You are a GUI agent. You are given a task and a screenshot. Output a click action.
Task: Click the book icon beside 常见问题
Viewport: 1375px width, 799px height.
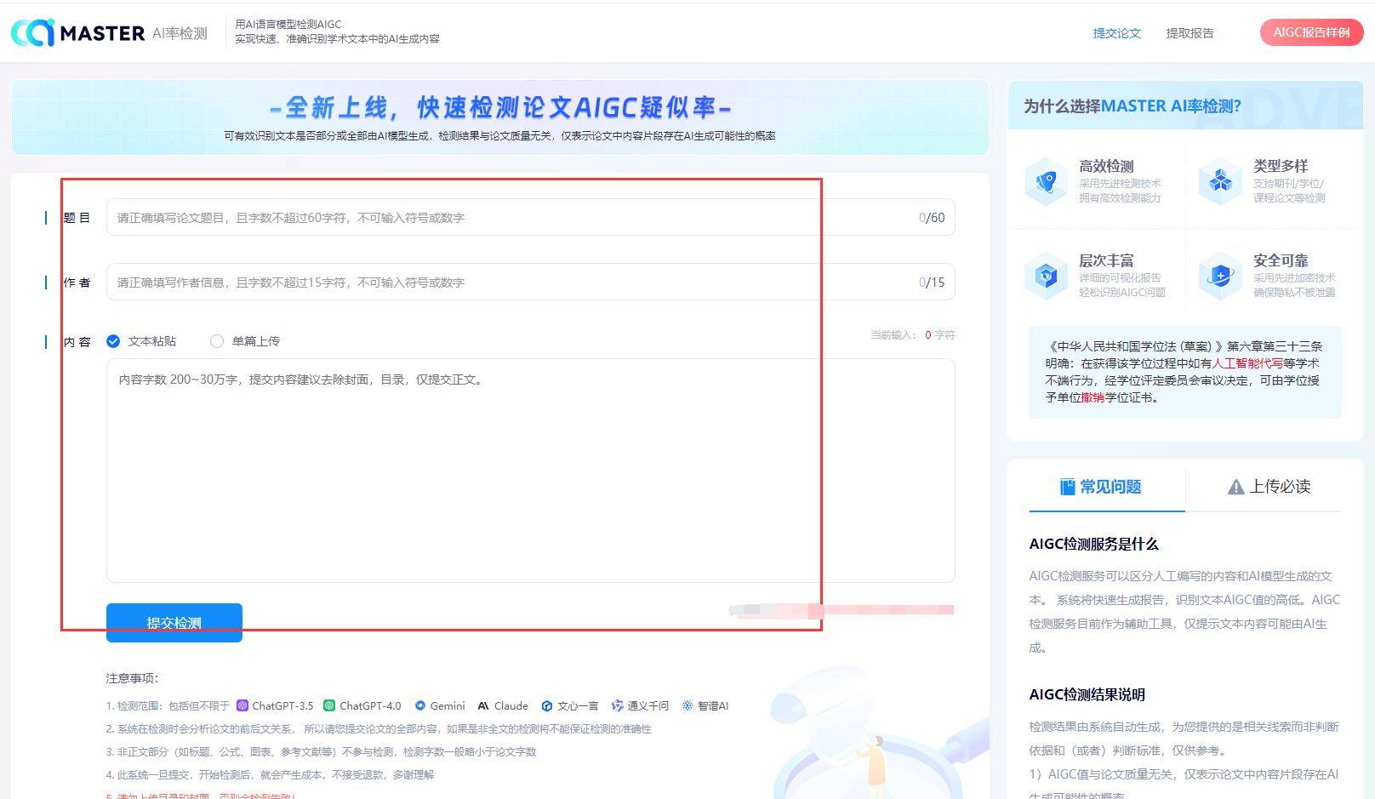(1067, 487)
